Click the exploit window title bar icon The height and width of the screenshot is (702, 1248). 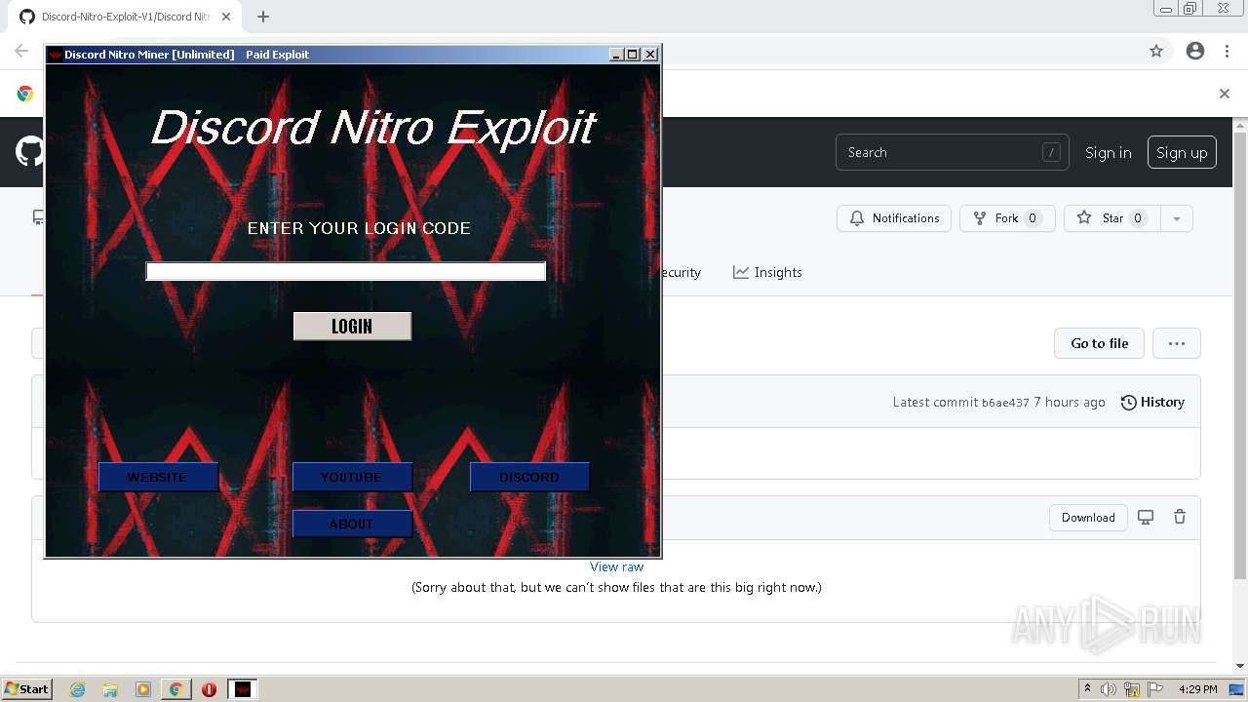(56, 55)
